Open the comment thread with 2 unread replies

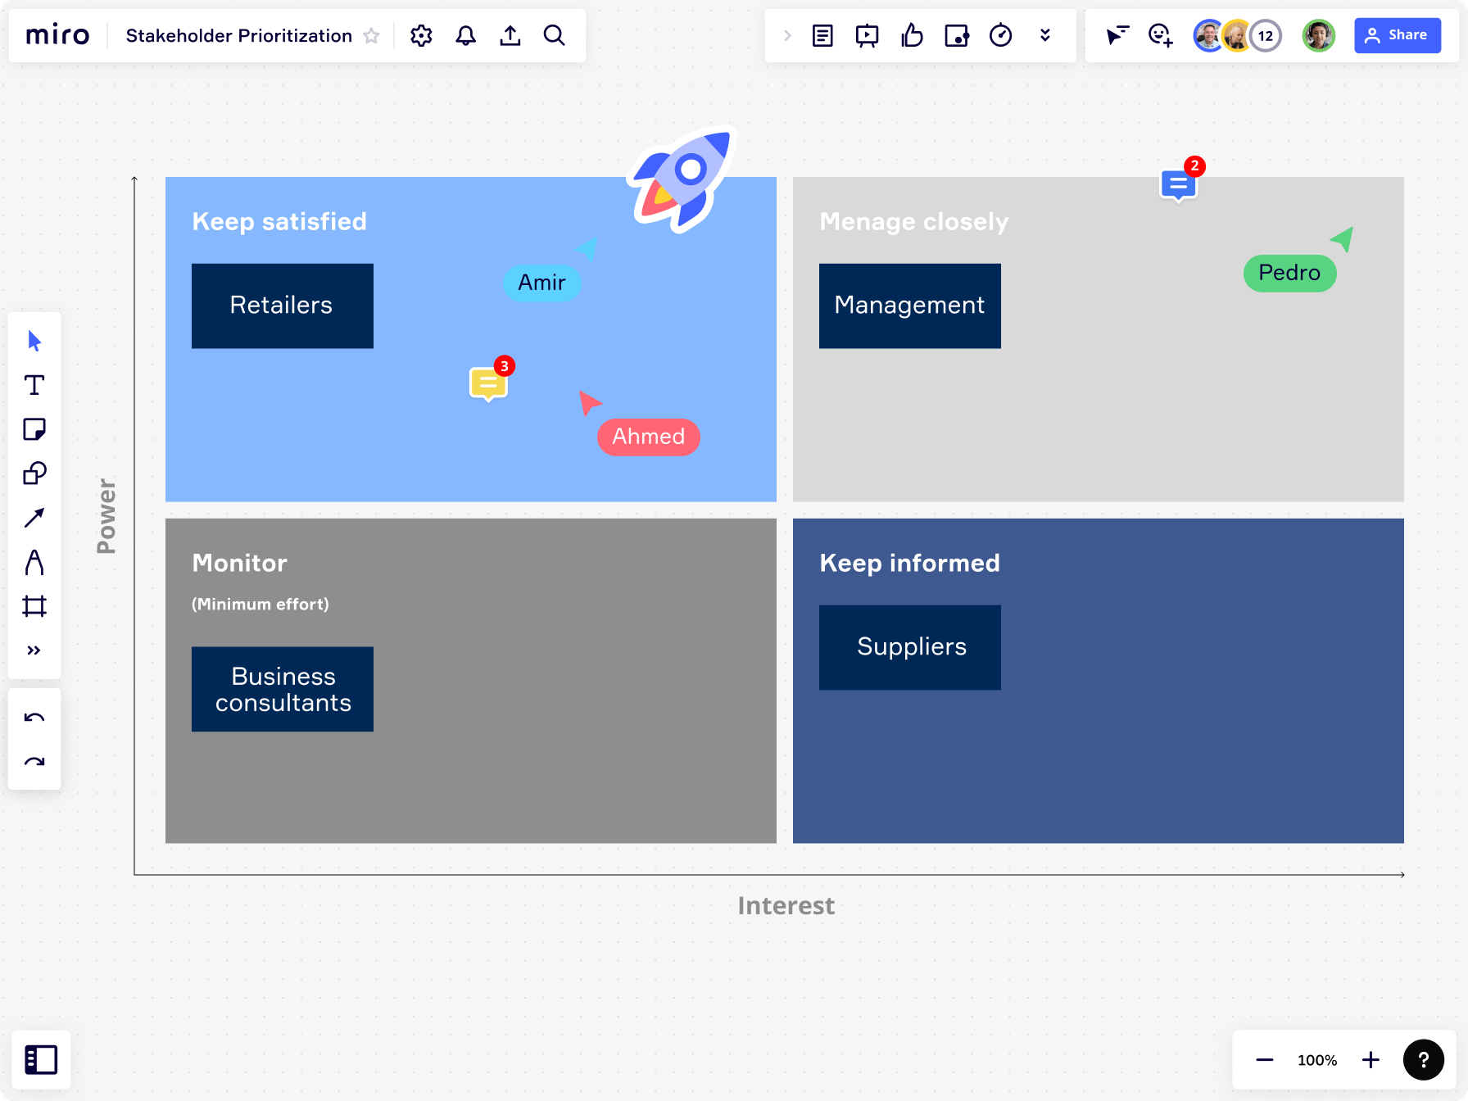coord(1177,184)
